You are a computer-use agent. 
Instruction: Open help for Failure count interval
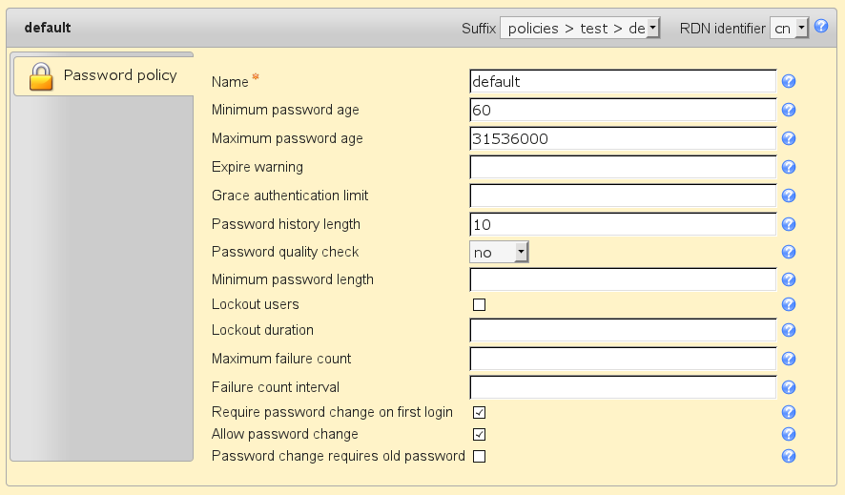point(789,388)
